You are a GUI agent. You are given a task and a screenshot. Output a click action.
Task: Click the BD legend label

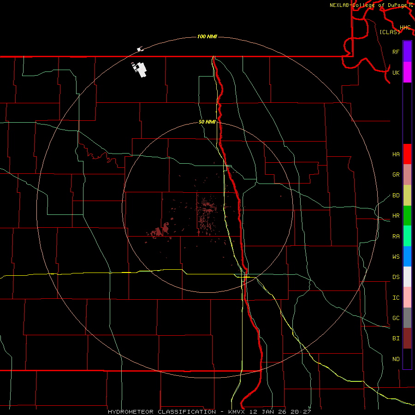click(396, 196)
